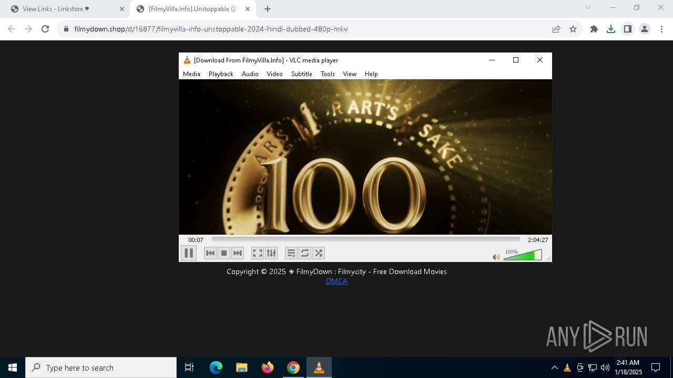673x378 pixels.
Task: Open the Subtitle menu
Action: pos(302,74)
